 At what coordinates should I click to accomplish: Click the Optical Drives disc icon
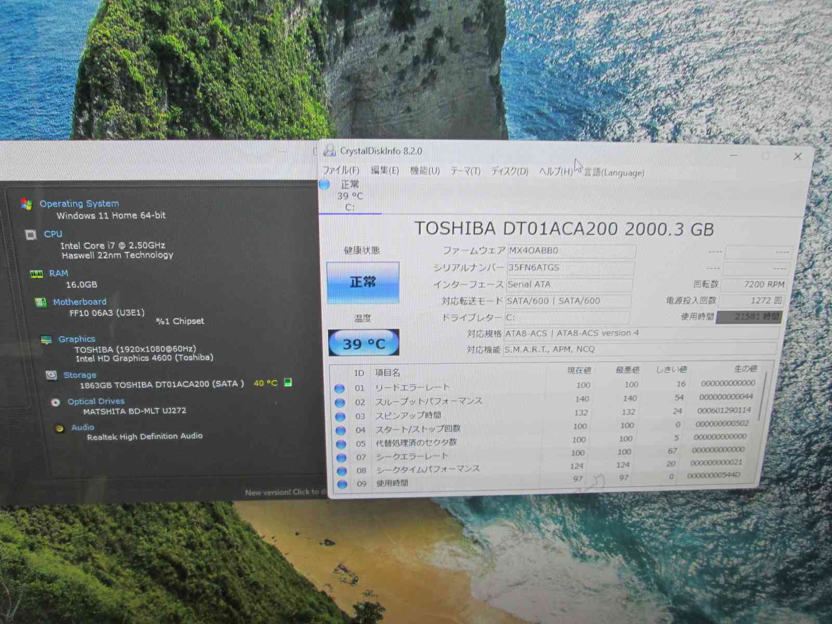coord(56,402)
